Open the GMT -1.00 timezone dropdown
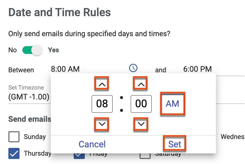The height and width of the screenshot is (164, 245). (x=29, y=97)
